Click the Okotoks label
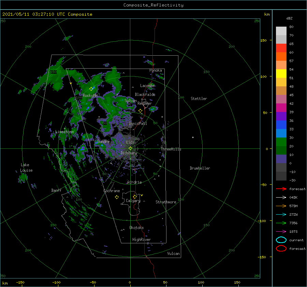Image resolution: width=307 pixels, height=287 pixels. pyautogui.click(x=136, y=228)
